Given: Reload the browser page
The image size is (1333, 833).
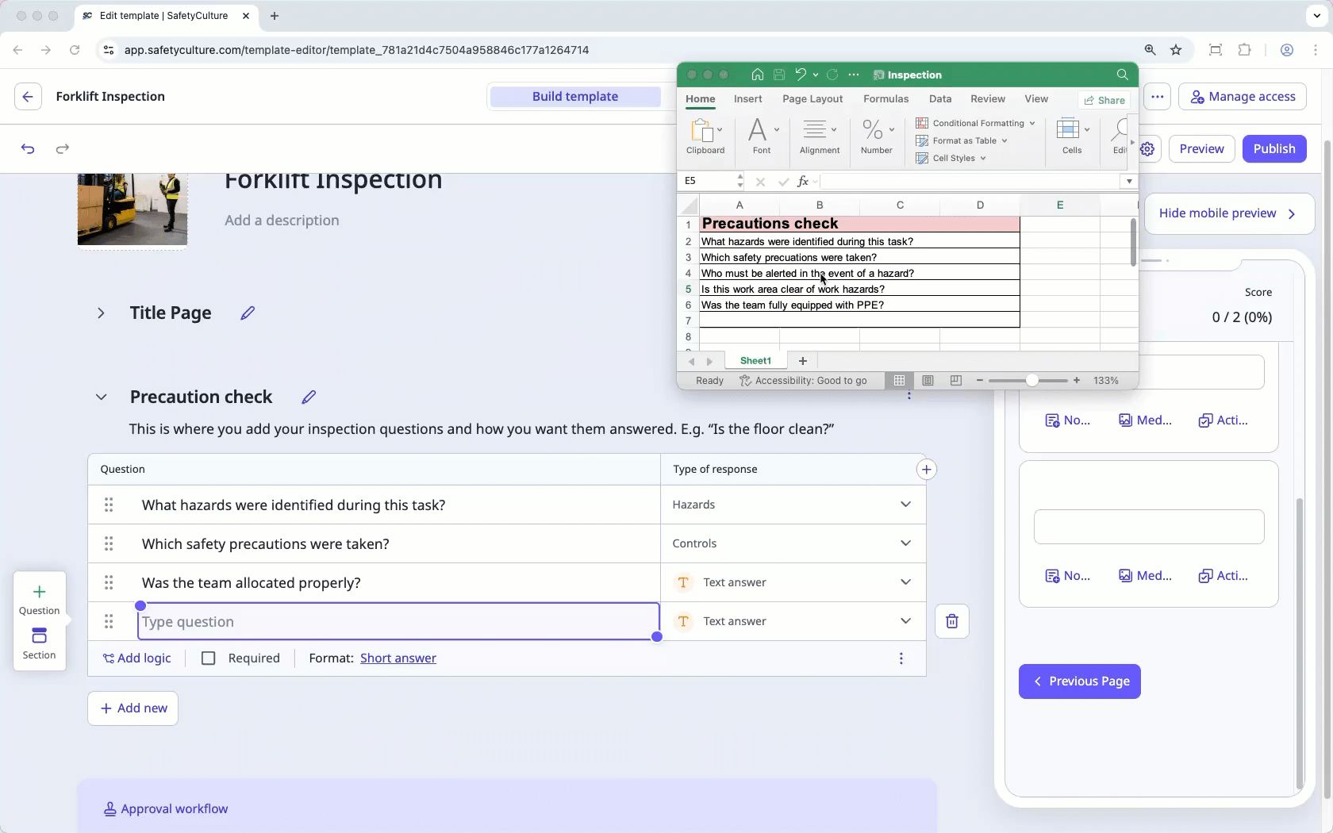Looking at the screenshot, I should pyautogui.click(x=75, y=50).
